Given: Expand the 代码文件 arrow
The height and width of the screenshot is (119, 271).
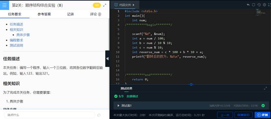Looking at the screenshot, I should [134, 5].
